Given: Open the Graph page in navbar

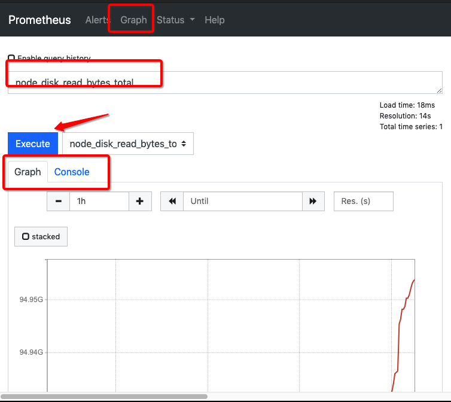Looking at the screenshot, I should click(133, 20).
